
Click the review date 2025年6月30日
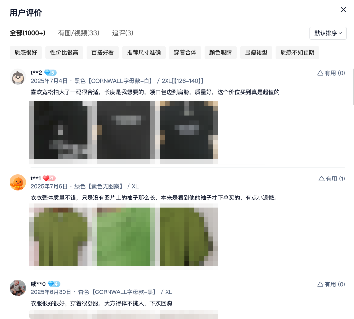tap(51, 292)
